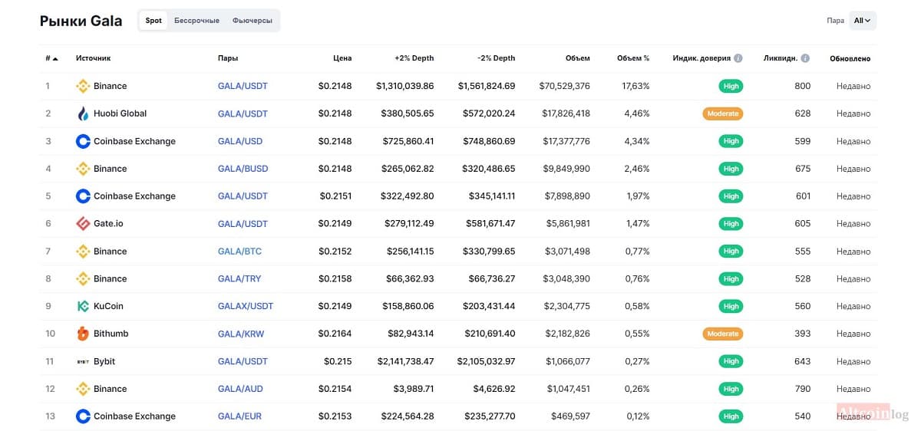Click the Coinbase logo in row 5
Viewport: 921px width, 431px height.
coord(83,196)
